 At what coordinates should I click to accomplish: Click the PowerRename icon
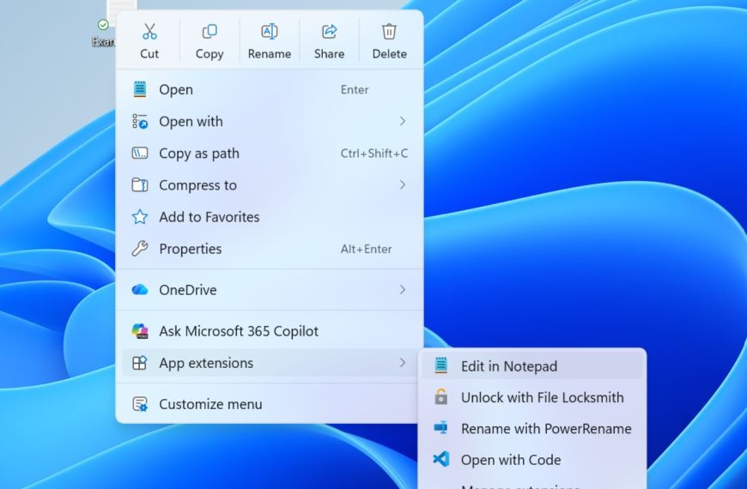pyautogui.click(x=441, y=427)
